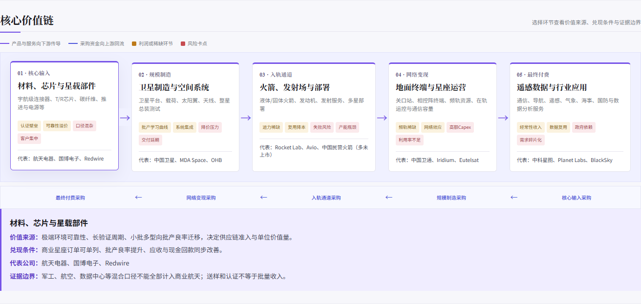Click the 02 · 规模制造 step label
Image resolution: width=641 pixels, height=304 pixels.
click(x=155, y=75)
